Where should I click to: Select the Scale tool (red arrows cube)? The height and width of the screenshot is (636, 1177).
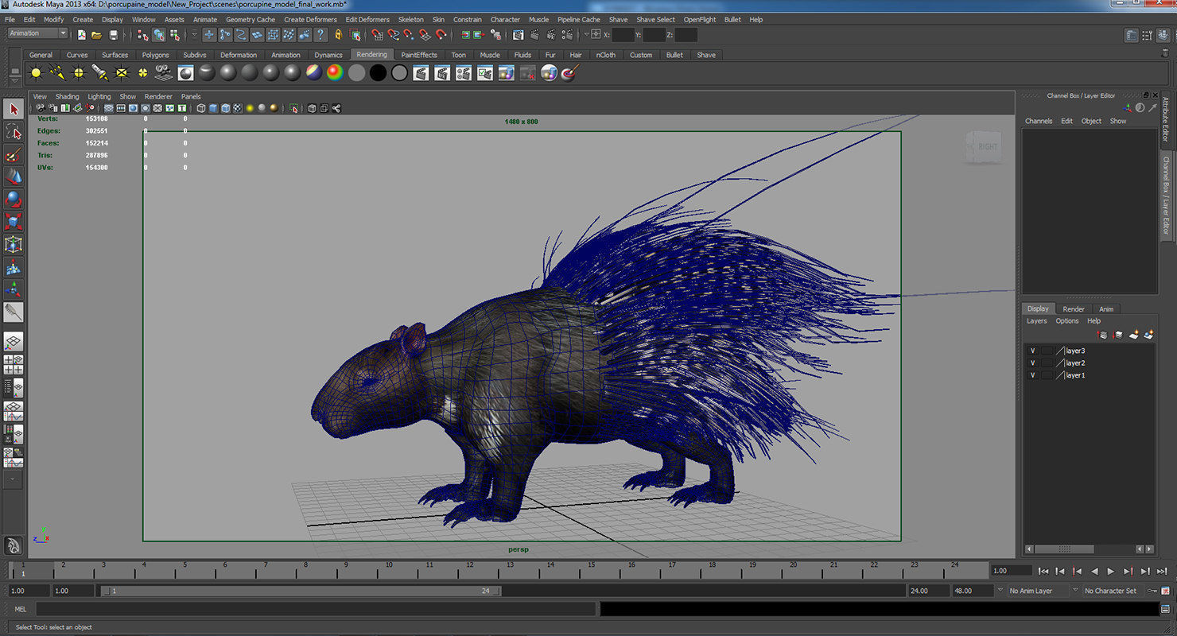(14, 221)
